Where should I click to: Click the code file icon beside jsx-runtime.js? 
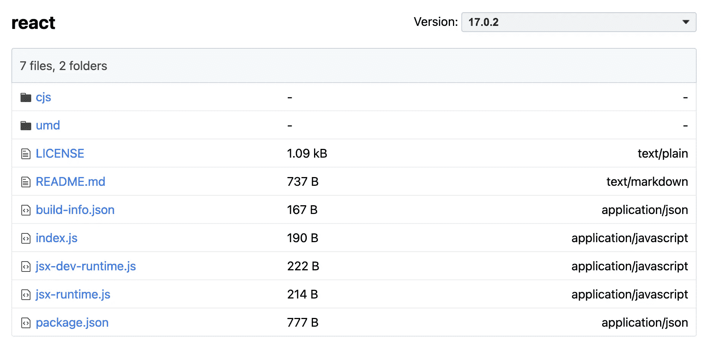coord(26,295)
